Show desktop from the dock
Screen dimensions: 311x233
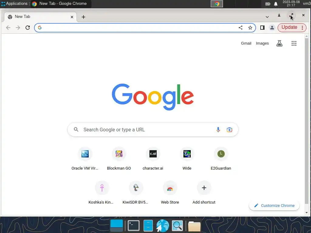[117, 225]
